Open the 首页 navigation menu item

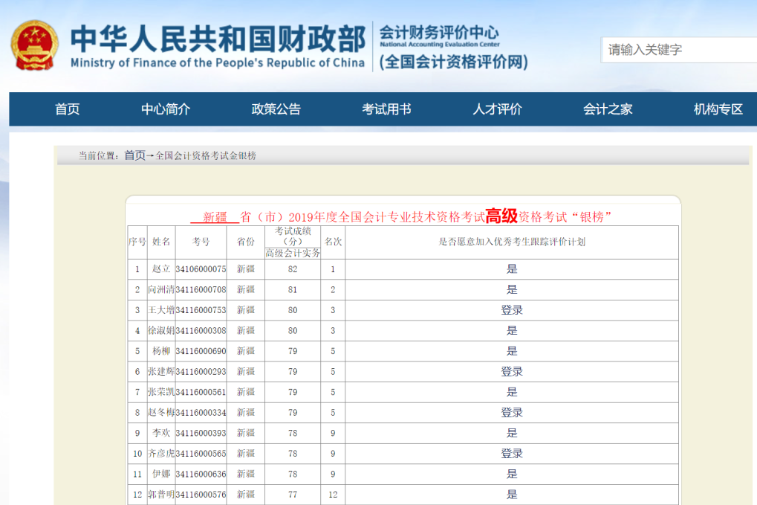tap(67, 109)
